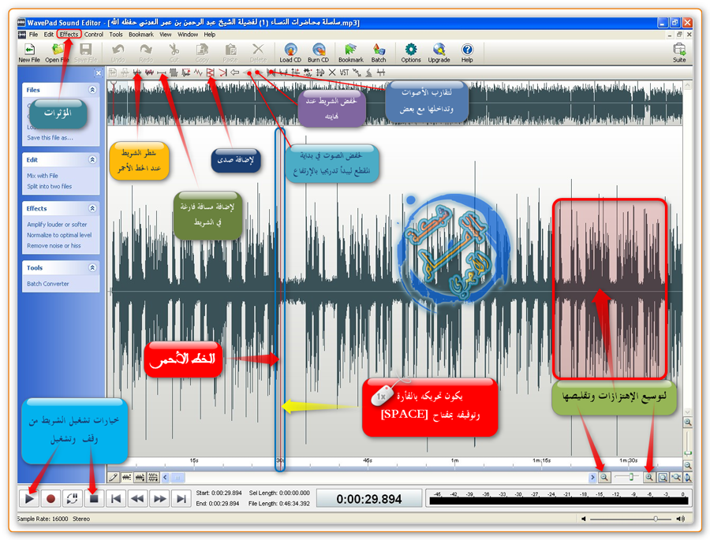Open the Options gear icon
The height and width of the screenshot is (540, 710).
coord(410,51)
